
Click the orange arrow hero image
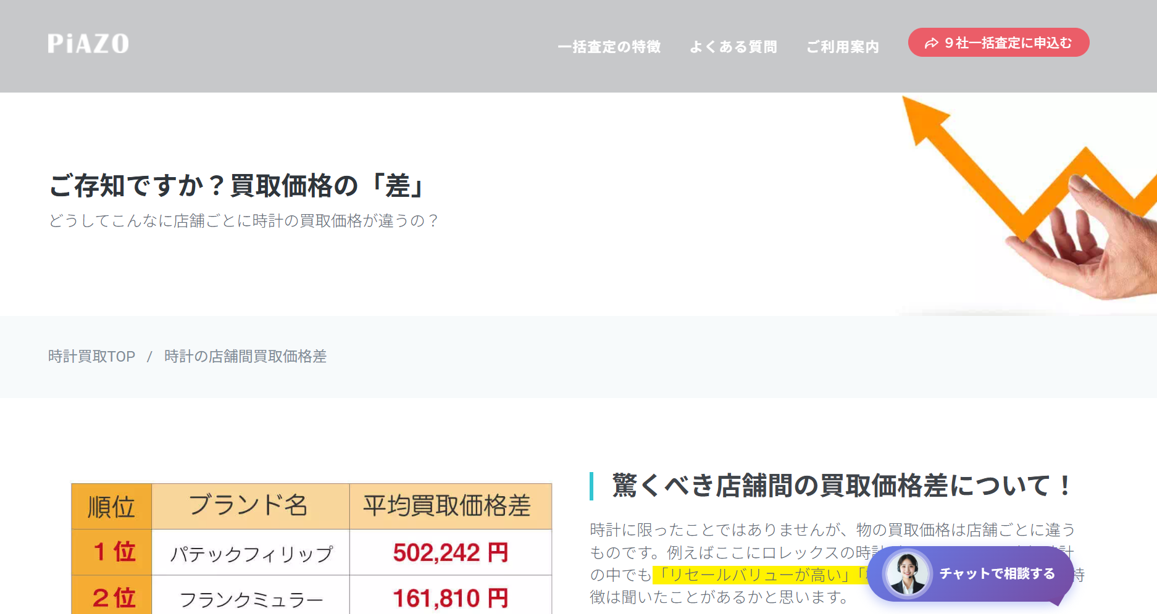click(x=1025, y=197)
